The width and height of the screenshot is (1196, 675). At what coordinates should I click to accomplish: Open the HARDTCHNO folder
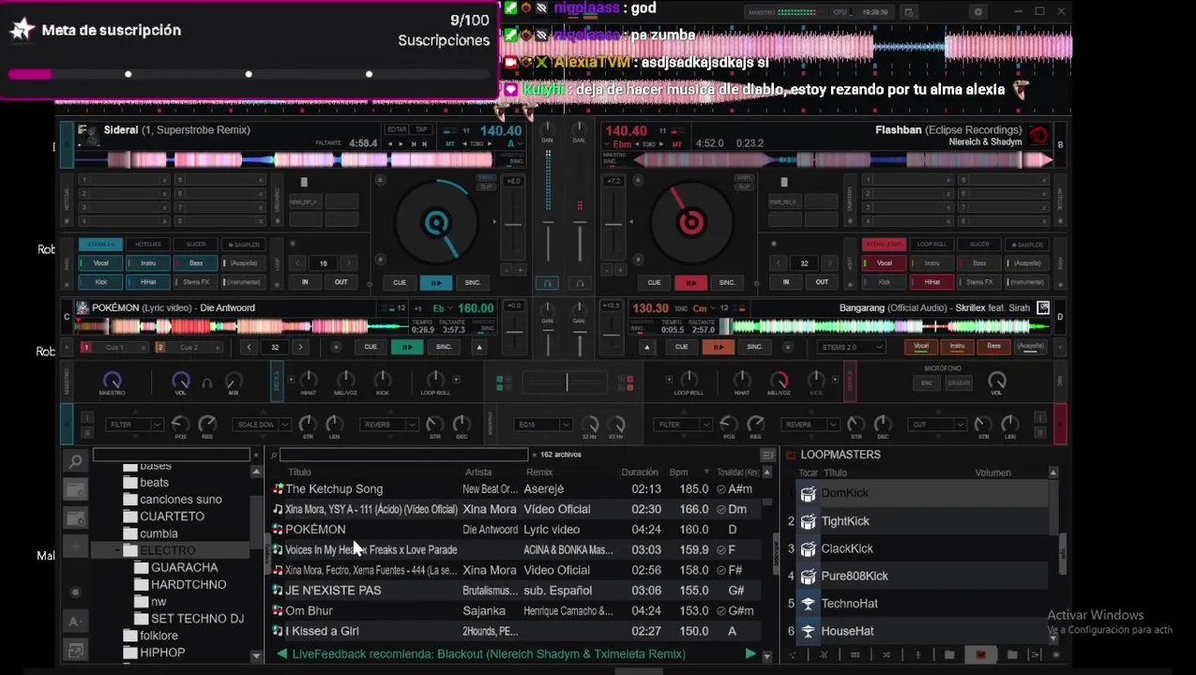189,584
